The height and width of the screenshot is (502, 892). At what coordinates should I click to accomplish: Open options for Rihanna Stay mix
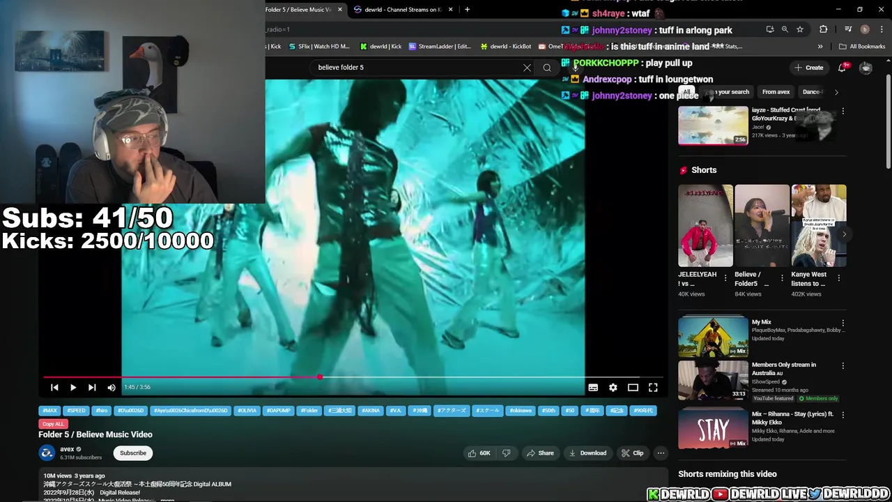click(x=843, y=415)
